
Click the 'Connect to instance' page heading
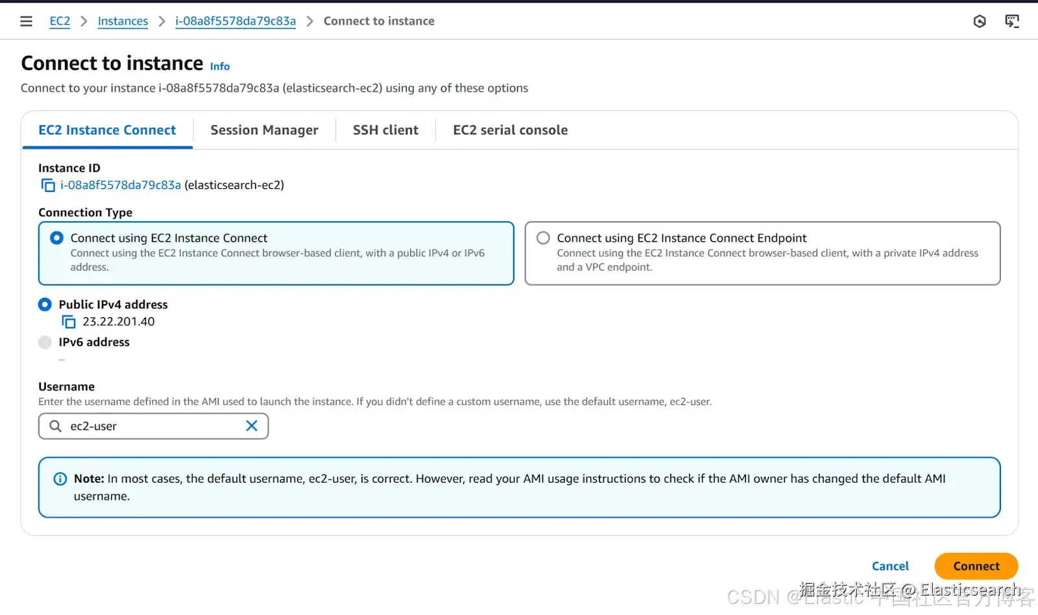(112, 64)
